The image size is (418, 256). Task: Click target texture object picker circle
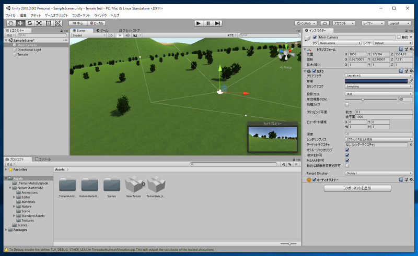pos(411,145)
